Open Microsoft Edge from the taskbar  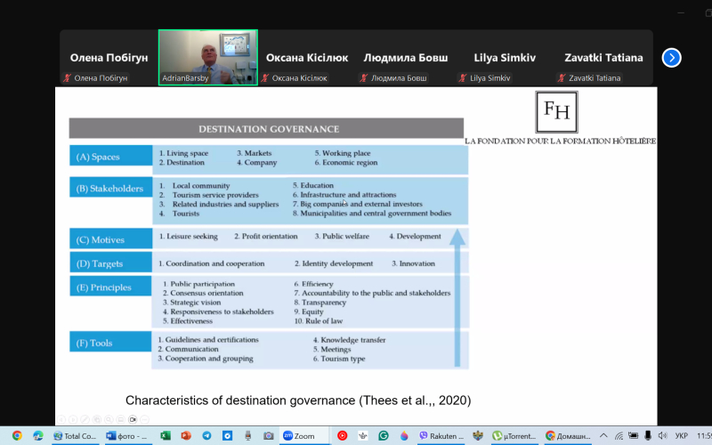click(37, 436)
